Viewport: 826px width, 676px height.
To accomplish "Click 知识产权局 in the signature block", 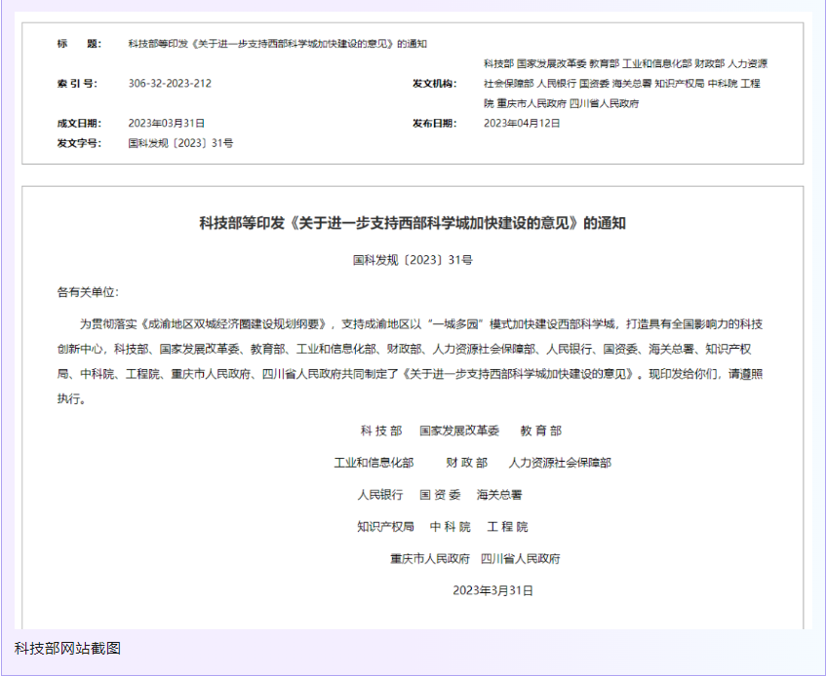I will [x=385, y=527].
